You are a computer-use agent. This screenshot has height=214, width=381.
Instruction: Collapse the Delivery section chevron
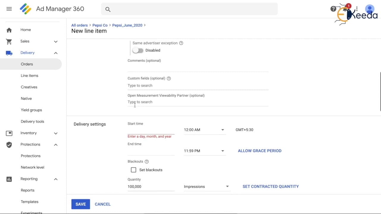[56, 53]
